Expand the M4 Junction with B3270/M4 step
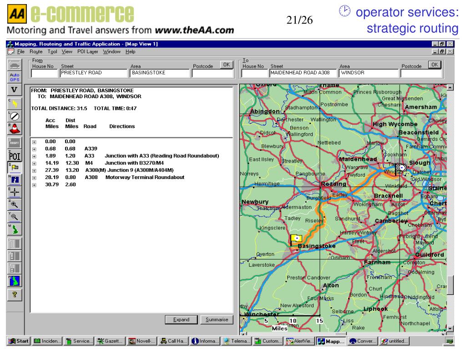 point(34,164)
